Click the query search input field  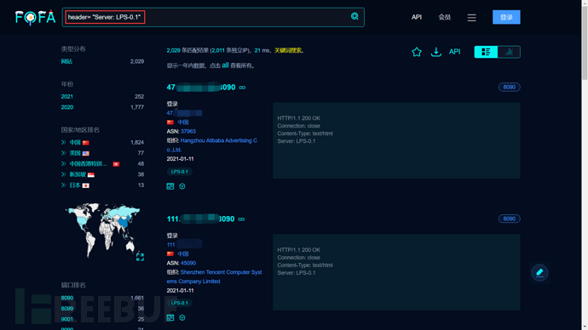pos(213,17)
